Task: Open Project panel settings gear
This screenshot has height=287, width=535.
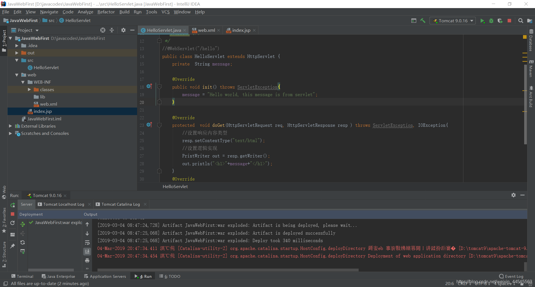Action: click(123, 30)
